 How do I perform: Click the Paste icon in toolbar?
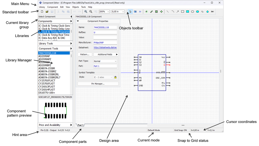68,12
